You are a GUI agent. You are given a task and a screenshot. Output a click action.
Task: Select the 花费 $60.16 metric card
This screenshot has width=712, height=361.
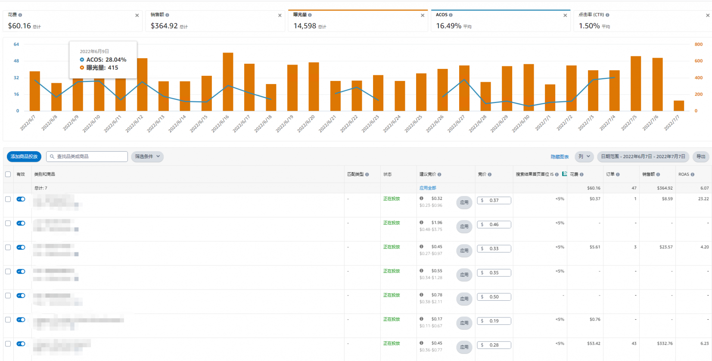72,21
